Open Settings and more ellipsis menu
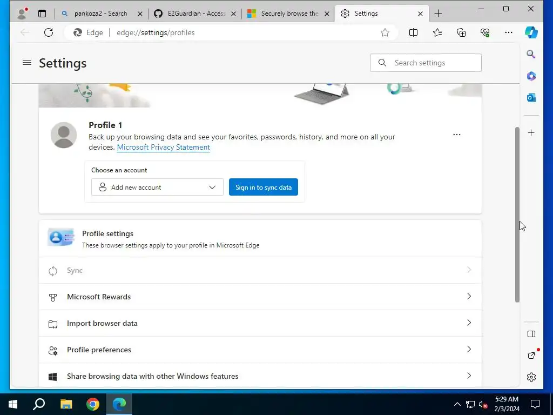The width and height of the screenshot is (553, 415). tap(508, 32)
